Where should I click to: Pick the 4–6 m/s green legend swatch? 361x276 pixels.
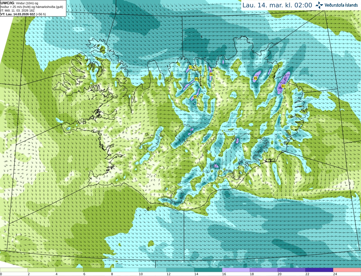tap(69, 270)
